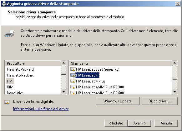The width and height of the screenshot is (182, 131).
Task: Click the signed-driver icon beside HP LaserJet 3390 Series PS
Action: [x=73, y=69]
